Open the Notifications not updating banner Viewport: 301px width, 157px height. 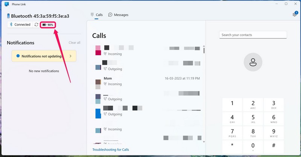pyautogui.click(x=44, y=56)
